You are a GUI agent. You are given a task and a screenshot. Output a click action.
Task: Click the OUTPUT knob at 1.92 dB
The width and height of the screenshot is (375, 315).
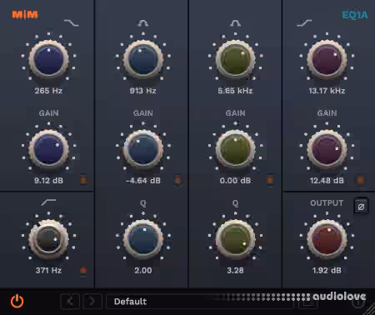(x=327, y=239)
